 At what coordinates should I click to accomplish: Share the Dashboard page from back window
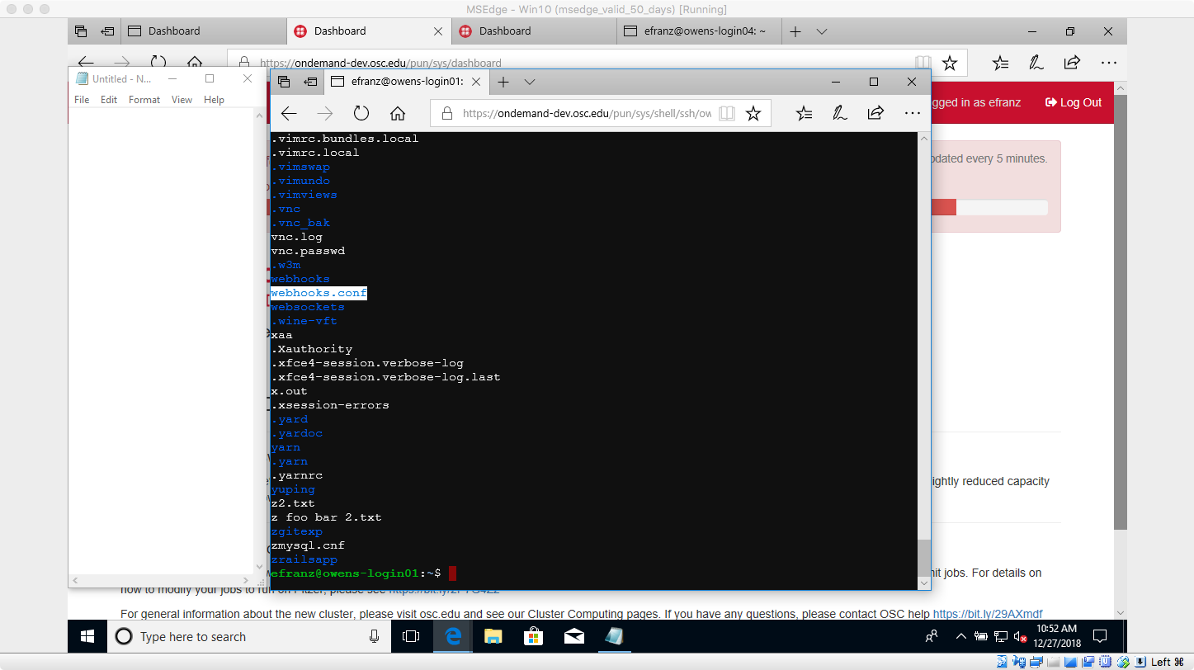tap(1072, 63)
